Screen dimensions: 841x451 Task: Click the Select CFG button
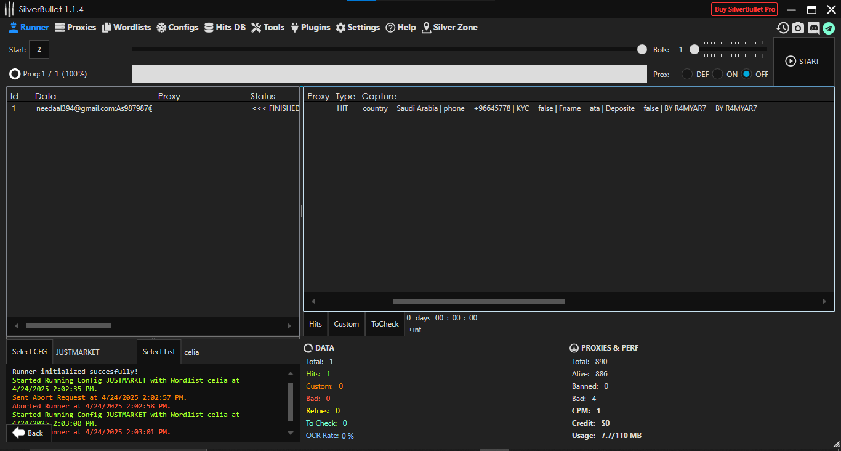click(30, 352)
